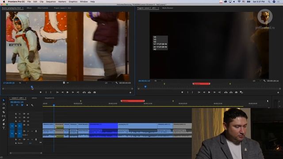Toggle nest-as-sequence insert option in timeline
The width and height of the screenshot is (283, 159).
point(12,105)
